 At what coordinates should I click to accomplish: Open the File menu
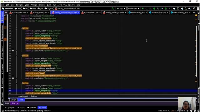click(3, 5)
